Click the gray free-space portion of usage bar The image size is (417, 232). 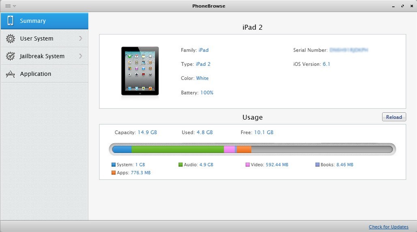click(322, 149)
